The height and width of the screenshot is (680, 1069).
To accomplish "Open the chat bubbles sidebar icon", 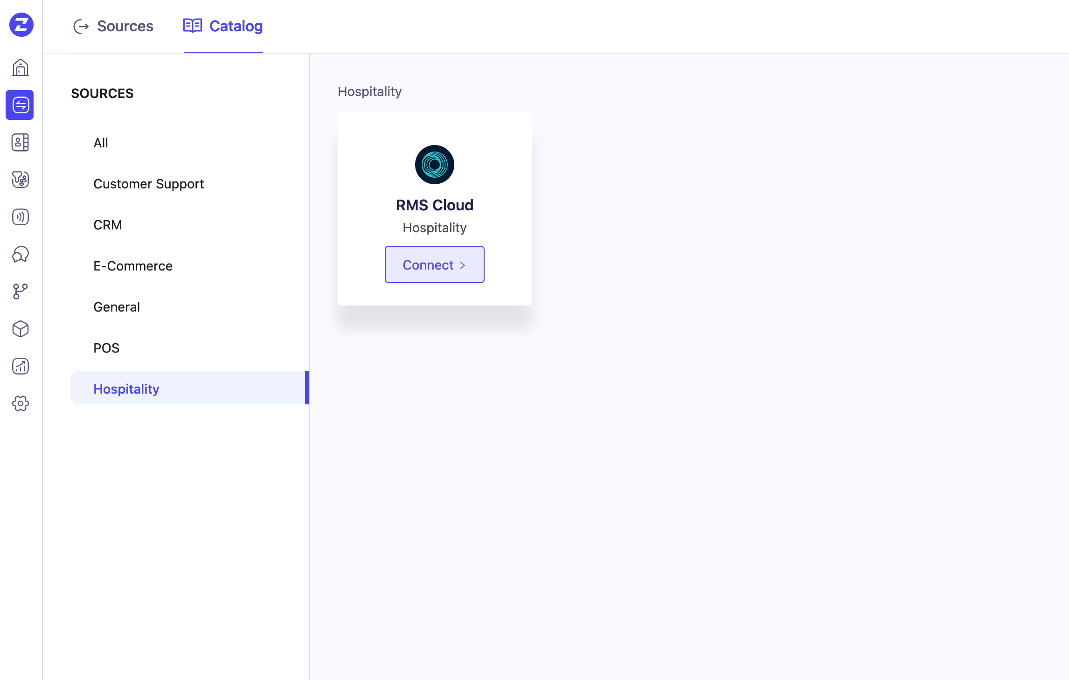I will coord(21,254).
